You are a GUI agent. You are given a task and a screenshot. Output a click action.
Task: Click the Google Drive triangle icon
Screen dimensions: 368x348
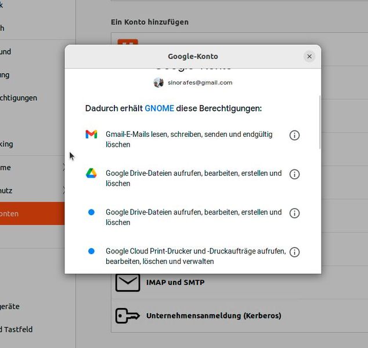(91, 173)
